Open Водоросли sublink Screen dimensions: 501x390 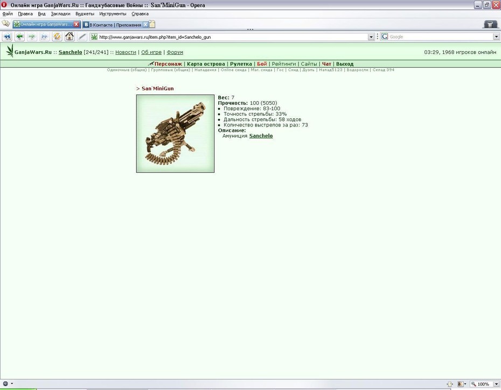tap(357, 69)
